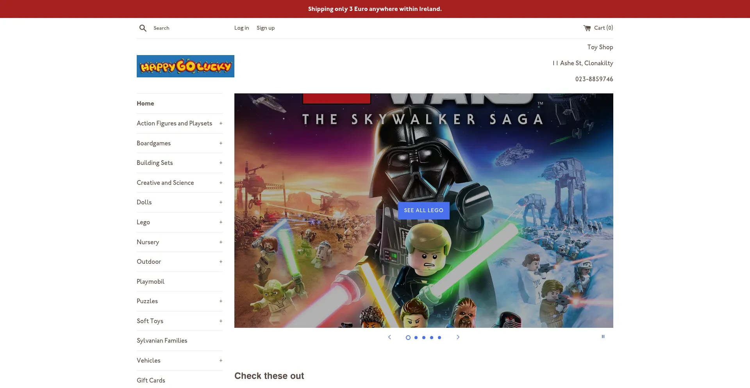Expand the Outdoor plus toggle
Viewport: 750px width, 388px height.
point(221,262)
